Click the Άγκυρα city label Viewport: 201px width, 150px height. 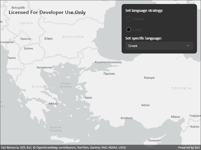pos(149,78)
